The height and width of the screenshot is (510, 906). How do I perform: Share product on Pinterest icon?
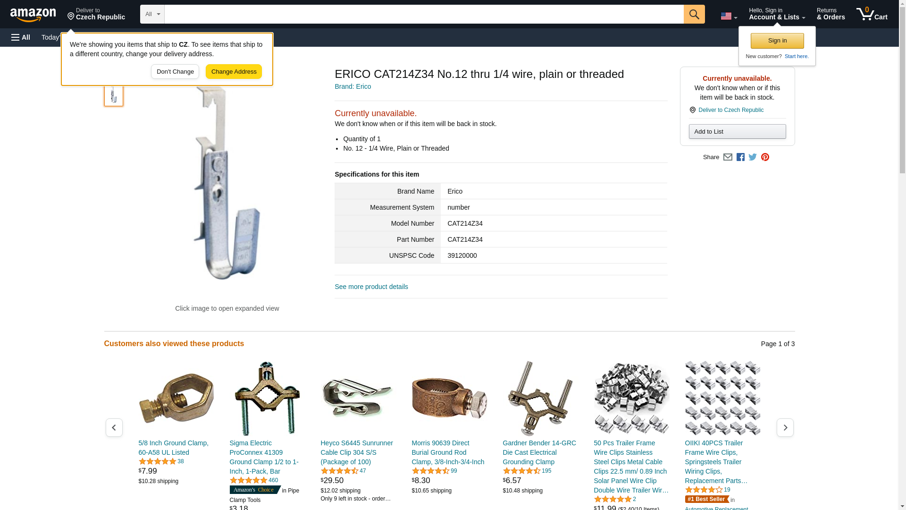pyautogui.click(x=765, y=157)
